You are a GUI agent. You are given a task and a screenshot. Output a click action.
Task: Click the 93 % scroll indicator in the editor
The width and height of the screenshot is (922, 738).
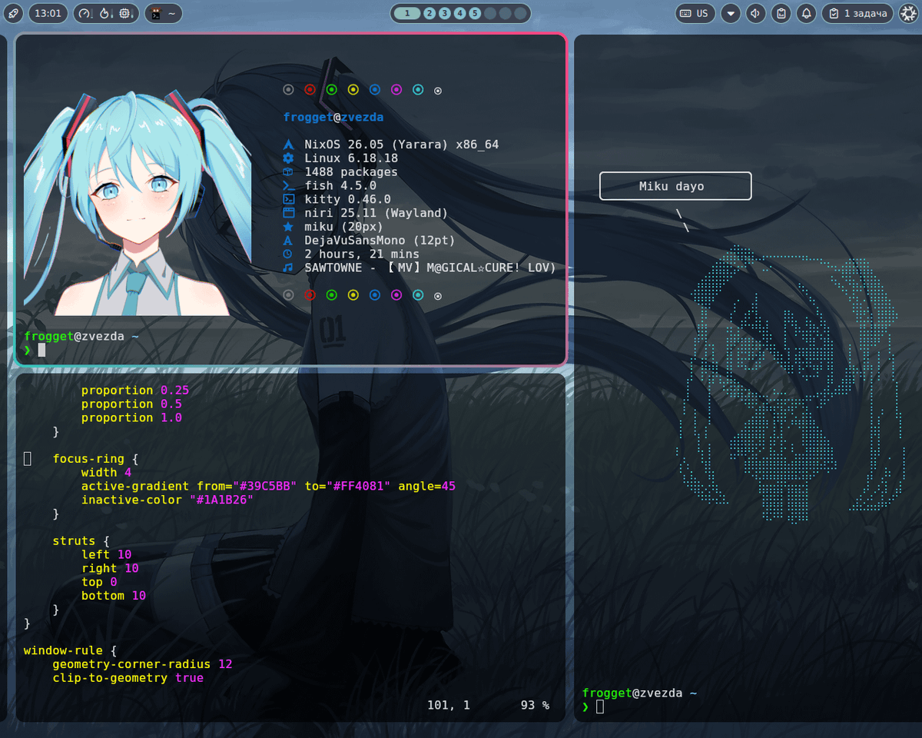tap(535, 706)
